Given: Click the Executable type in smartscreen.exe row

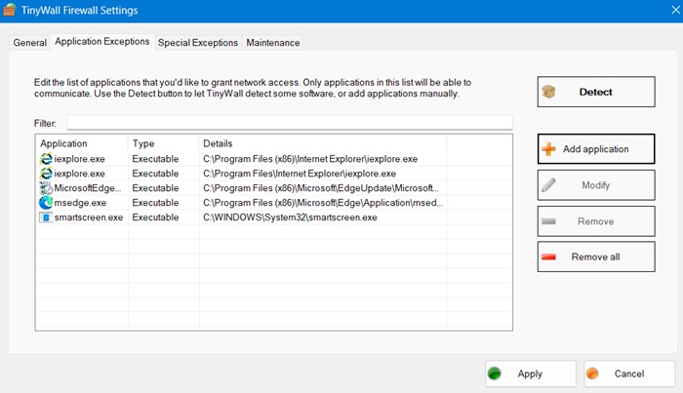Looking at the screenshot, I should (155, 217).
